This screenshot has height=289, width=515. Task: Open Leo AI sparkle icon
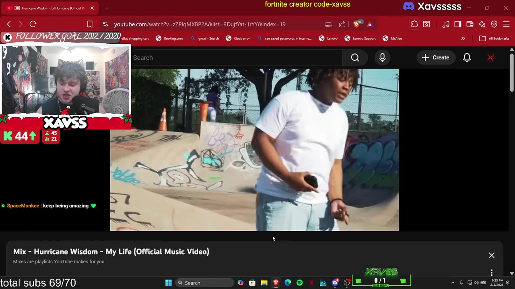482,24
